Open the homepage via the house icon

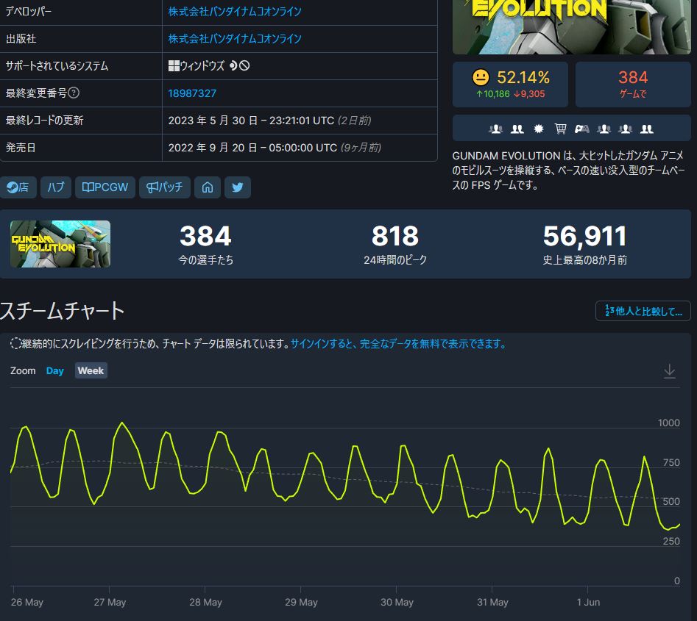tap(208, 187)
